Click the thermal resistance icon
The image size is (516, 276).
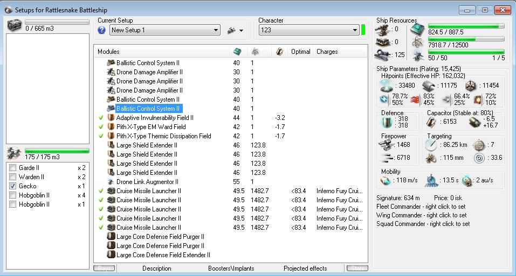pos(415,100)
